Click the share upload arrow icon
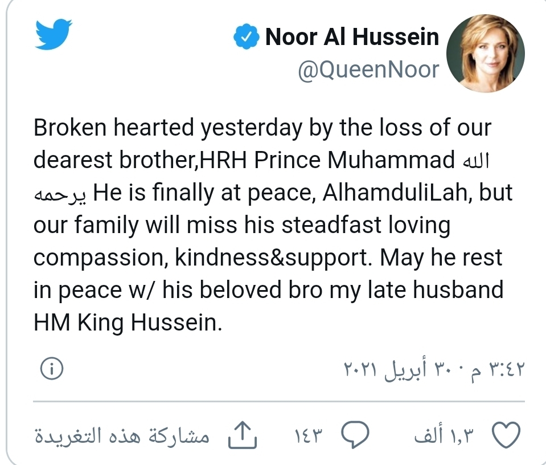Image resolution: width=546 pixels, height=465 pixels. tap(243, 436)
